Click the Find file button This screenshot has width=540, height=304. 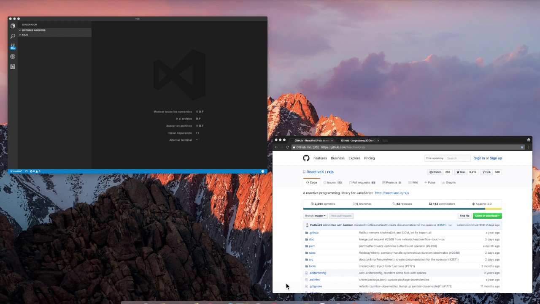point(464,216)
